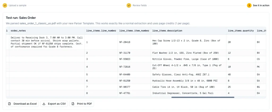Select item number NF-72816 cell

[x=134, y=67]
